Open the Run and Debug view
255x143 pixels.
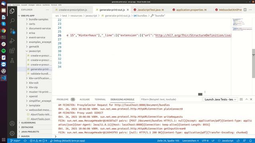click(12, 41)
